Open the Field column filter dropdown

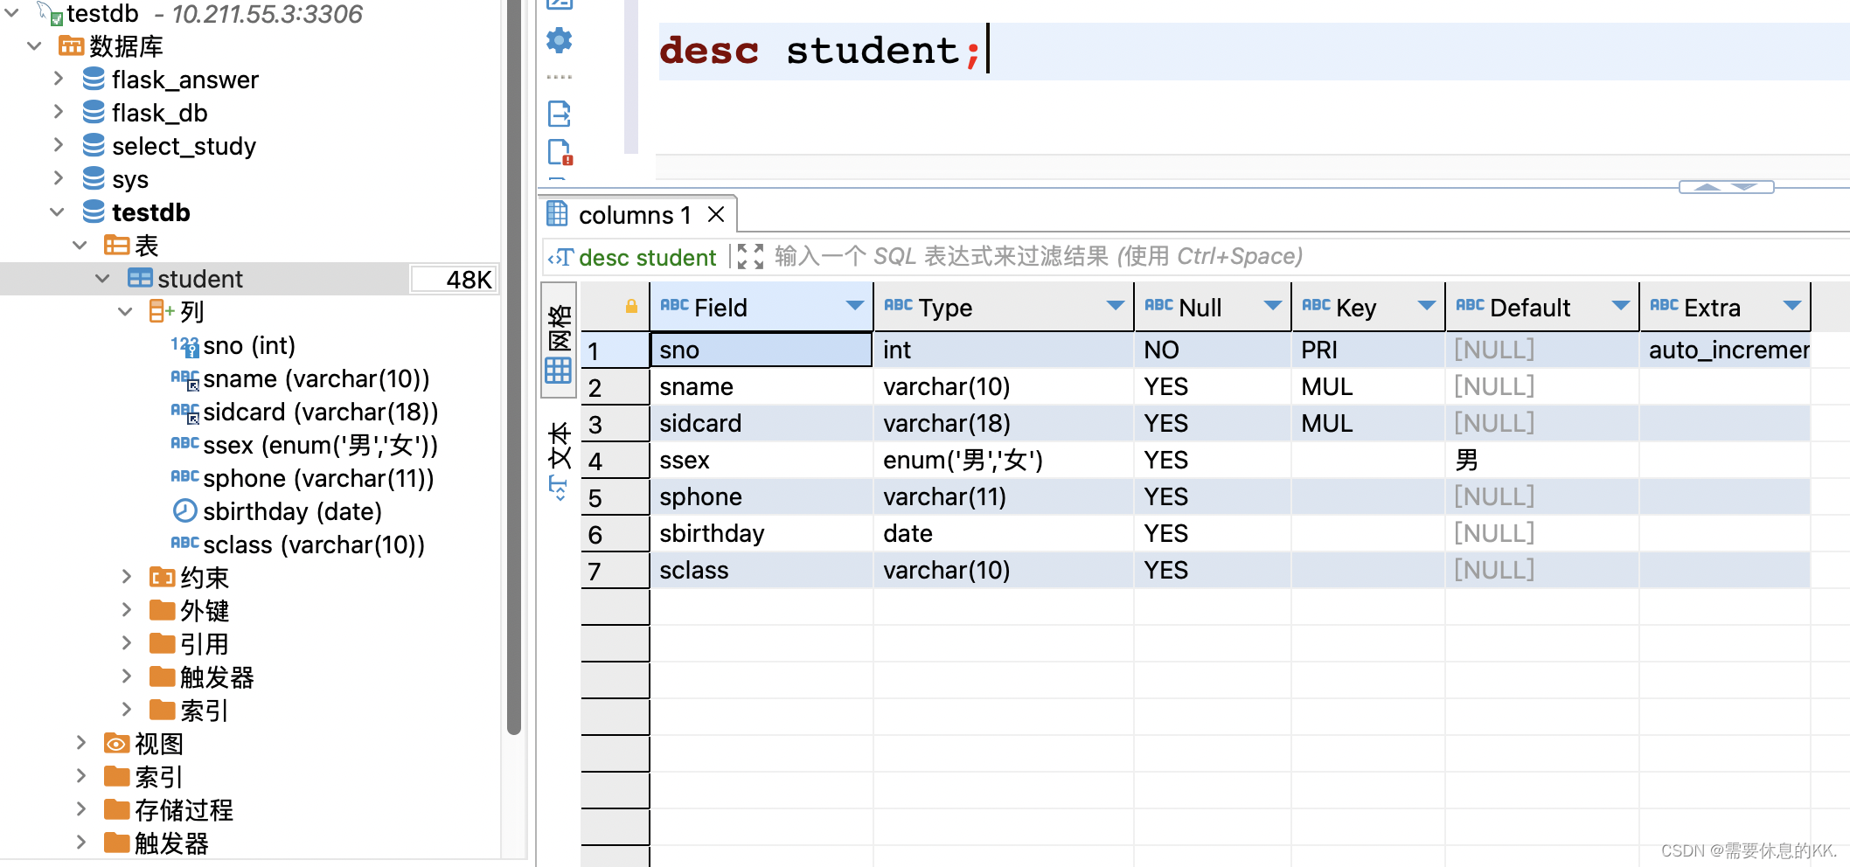(x=854, y=306)
